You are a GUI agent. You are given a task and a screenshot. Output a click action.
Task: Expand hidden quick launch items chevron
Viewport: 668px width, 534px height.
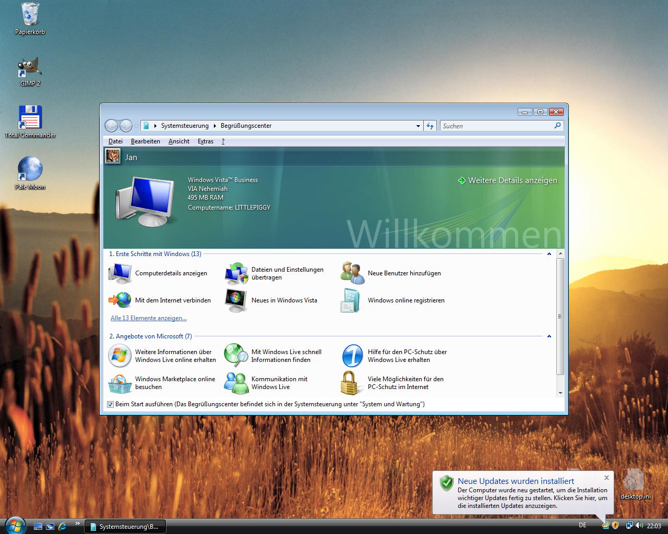(x=78, y=524)
